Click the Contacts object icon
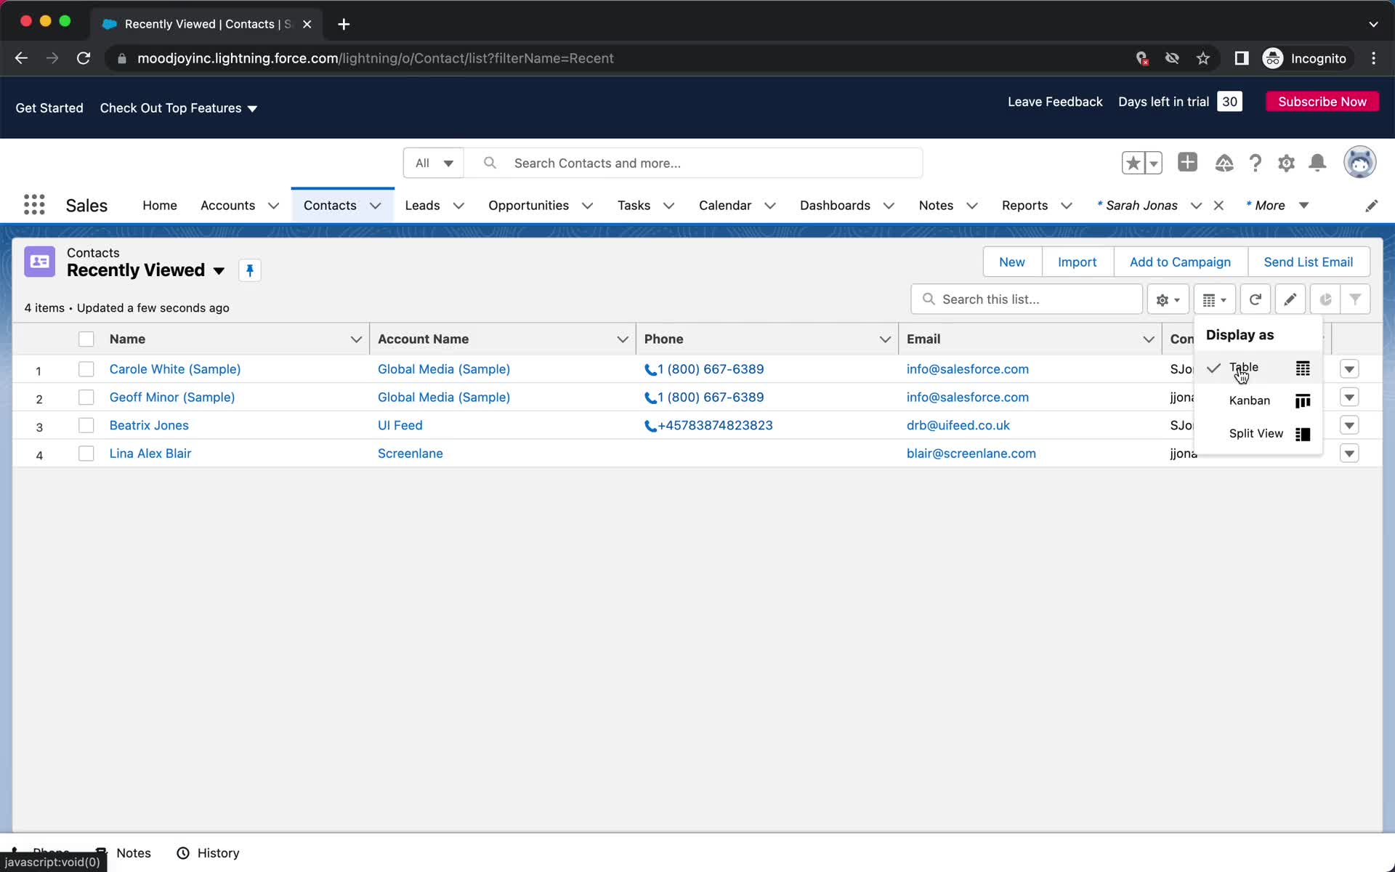Image resolution: width=1395 pixels, height=872 pixels. [x=39, y=262]
